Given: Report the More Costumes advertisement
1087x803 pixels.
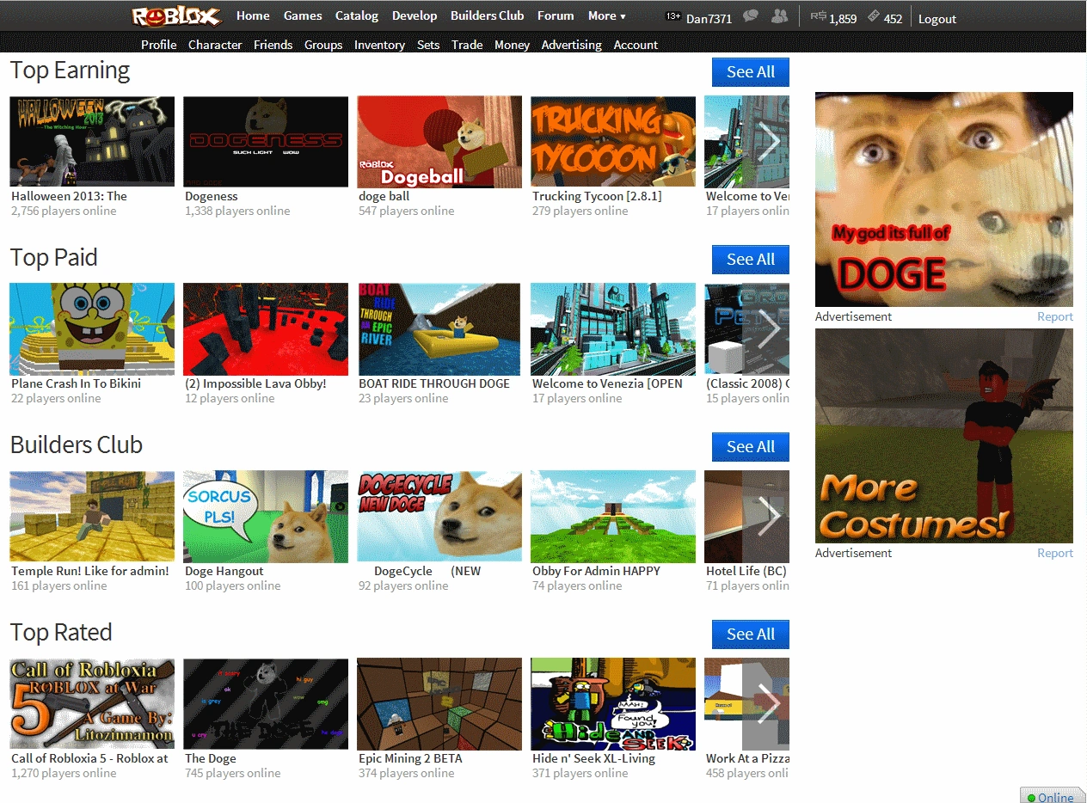Looking at the screenshot, I should [x=1055, y=553].
